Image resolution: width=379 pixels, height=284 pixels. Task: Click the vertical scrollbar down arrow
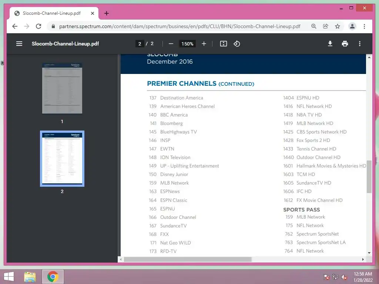pyautogui.click(x=369, y=253)
